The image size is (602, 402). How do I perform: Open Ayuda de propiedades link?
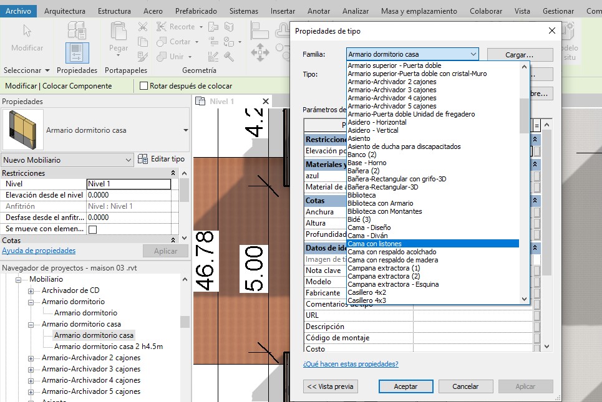(39, 251)
